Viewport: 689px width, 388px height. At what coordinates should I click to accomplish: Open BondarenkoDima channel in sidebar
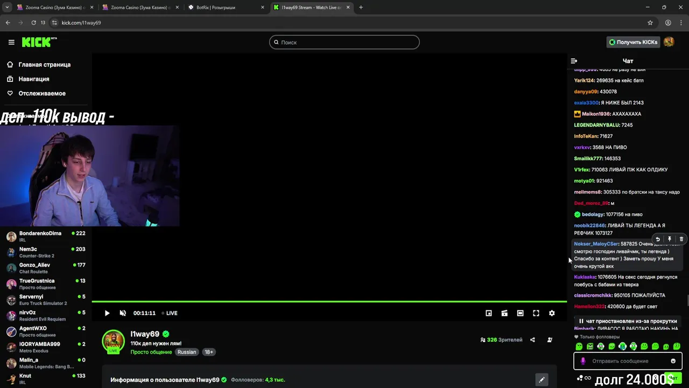(x=46, y=237)
